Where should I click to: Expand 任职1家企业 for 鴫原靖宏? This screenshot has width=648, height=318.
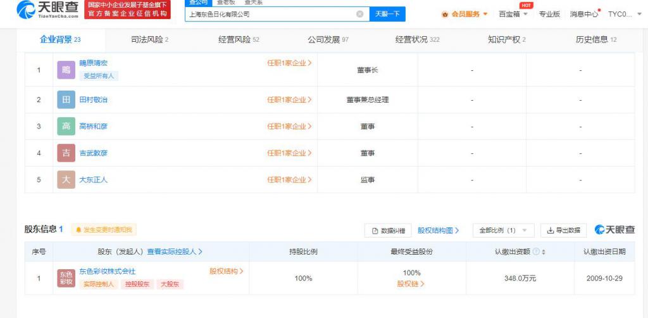pyautogui.click(x=289, y=63)
